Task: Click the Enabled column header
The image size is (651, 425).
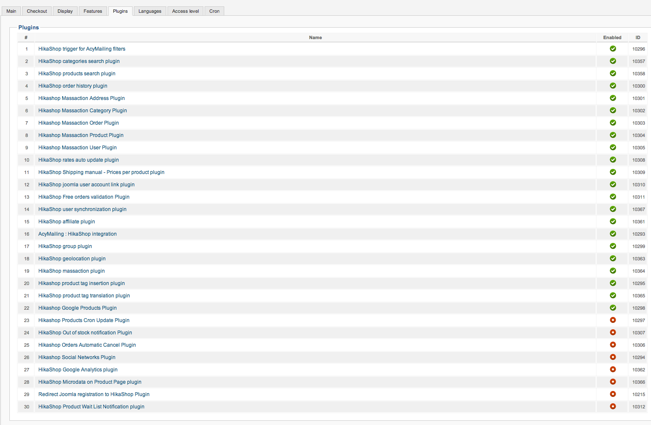Action: point(612,37)
